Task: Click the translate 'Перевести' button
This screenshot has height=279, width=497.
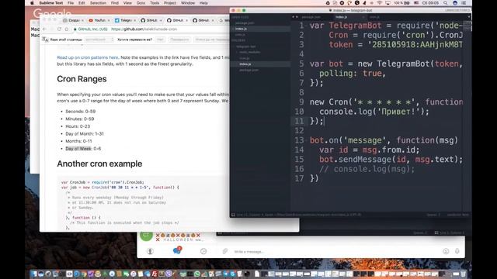Action: coord(179,40)
